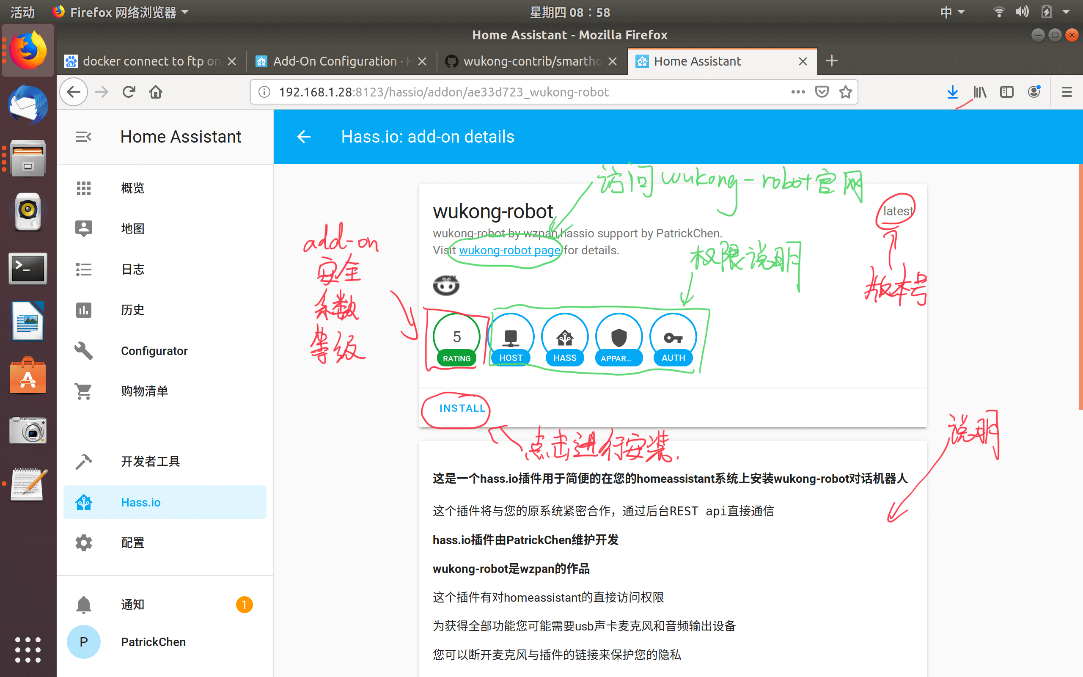
Task: Click the rating 5 badge
Action: pyautogui.click(x=456, y=340)
